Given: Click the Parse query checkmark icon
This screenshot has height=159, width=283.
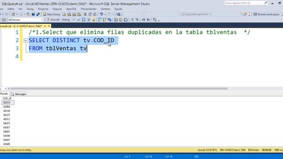Looking at the screenshot, I should tap(79, 19).
